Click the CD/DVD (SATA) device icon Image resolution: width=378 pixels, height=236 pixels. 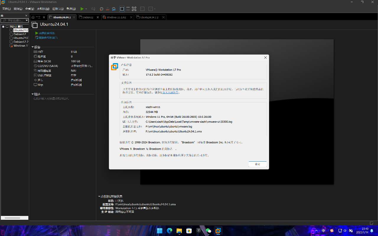(35, 66)
